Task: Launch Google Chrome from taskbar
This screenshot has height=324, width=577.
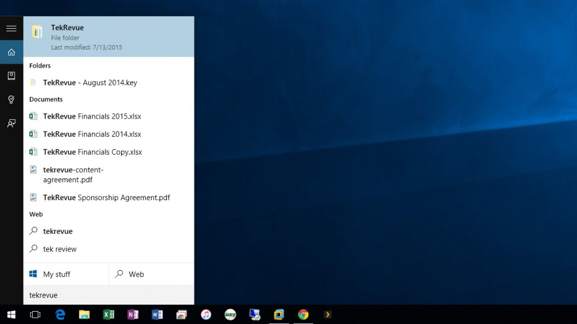Action: tap(303, 314)
